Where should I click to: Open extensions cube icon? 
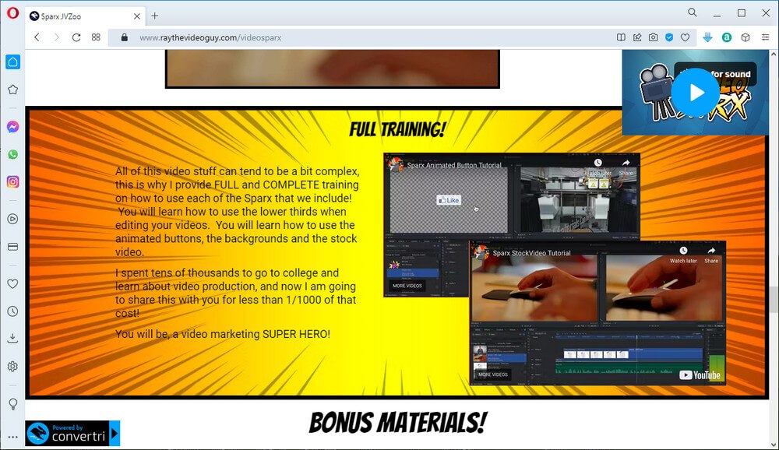[x=746, y=37]
